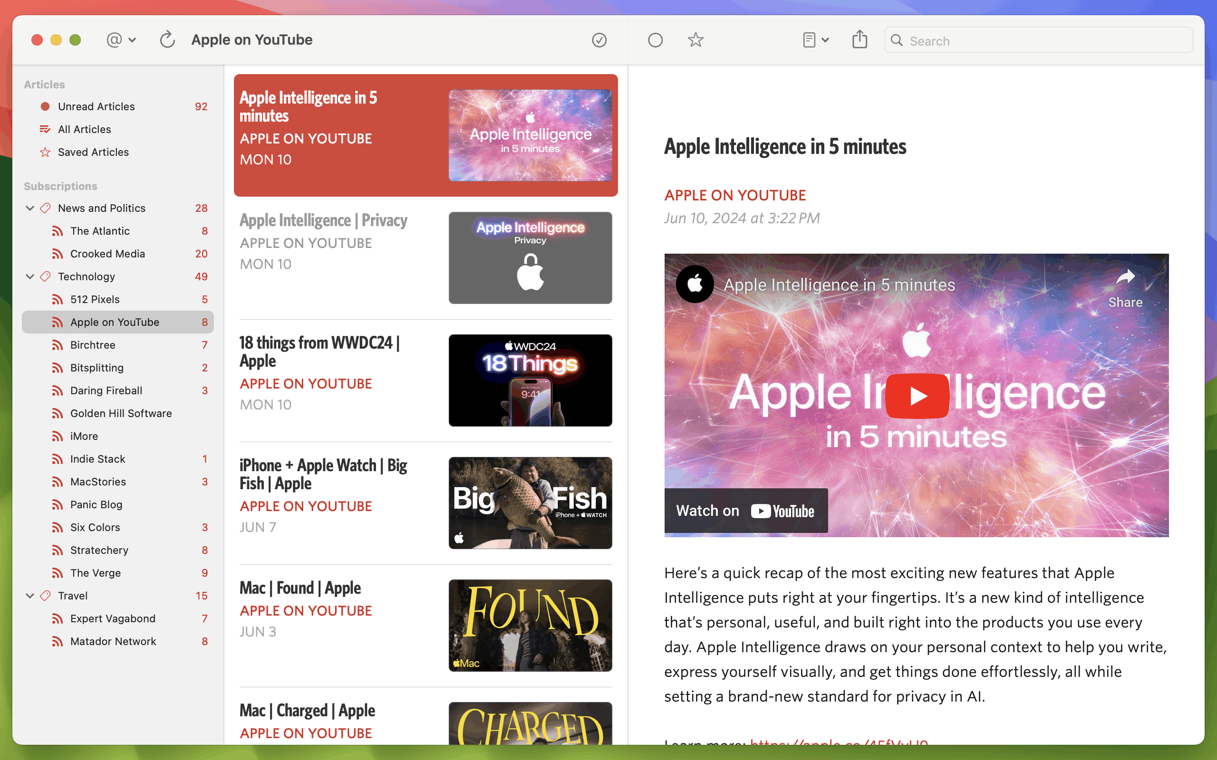This screenshot has width=1217, height=760.
Task: Click the Stratechery RSS icon
Action: pos(58,550)
